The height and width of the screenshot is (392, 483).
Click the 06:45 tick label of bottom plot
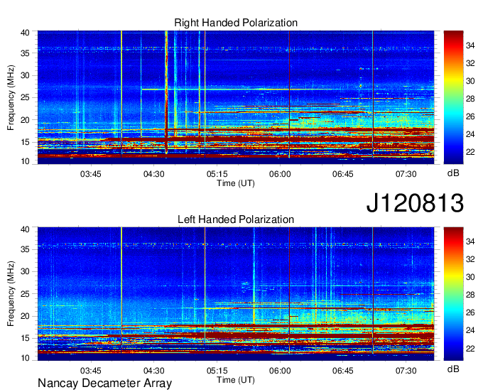343,371
